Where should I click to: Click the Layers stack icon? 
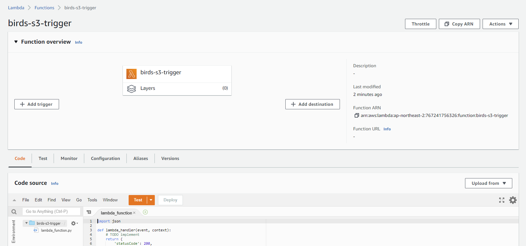pyautogui.click(x=131, y=89)
